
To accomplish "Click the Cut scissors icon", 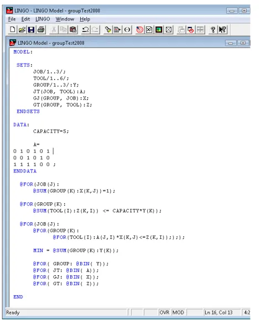I will point(54,30).
